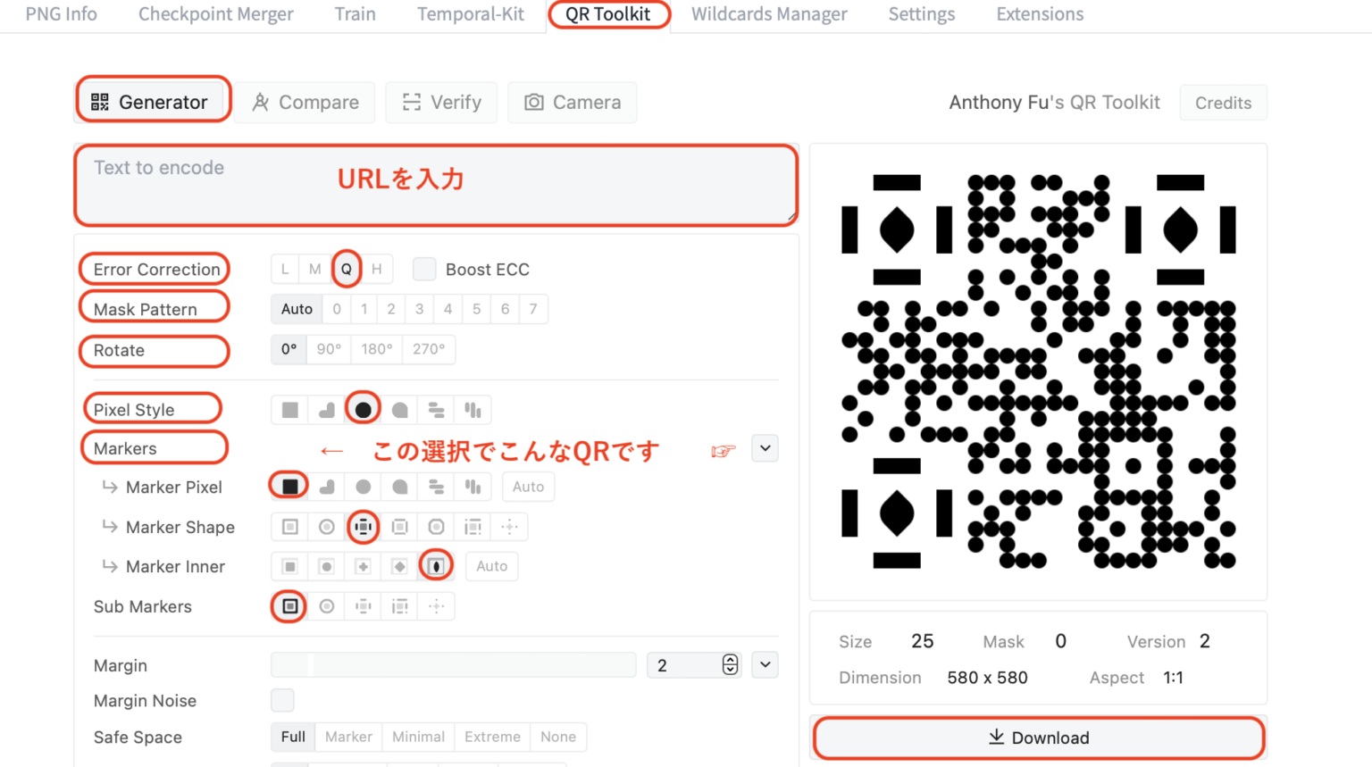
Task: Toggle the Margin Noise checkbox
Action: [282, 700]
